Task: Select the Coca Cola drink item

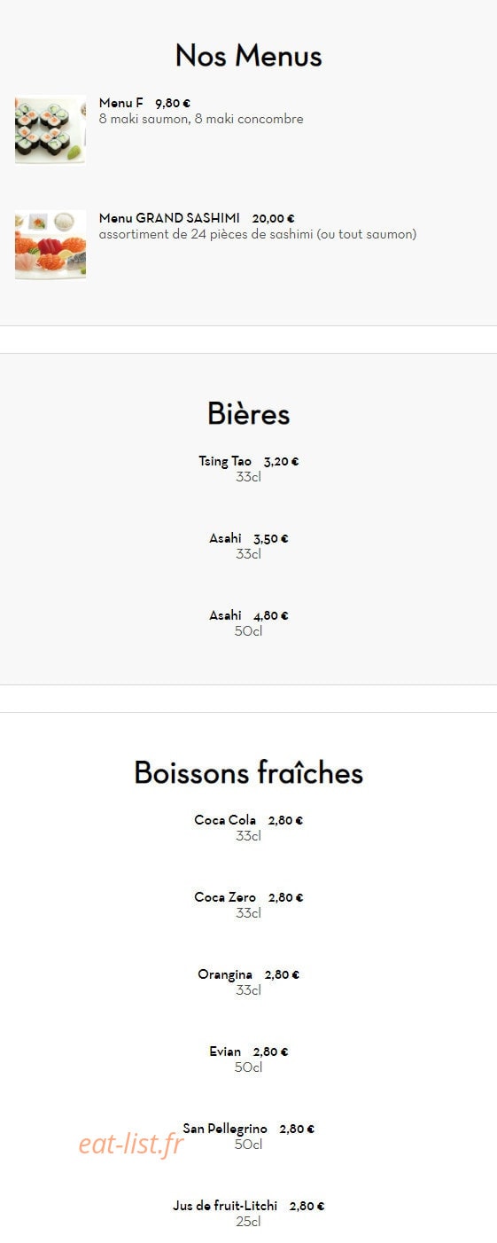Action: pos(248,828)
